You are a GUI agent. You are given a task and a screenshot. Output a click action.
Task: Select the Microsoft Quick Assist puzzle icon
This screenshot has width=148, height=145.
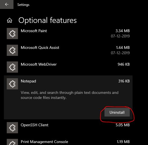pos(12,50)
